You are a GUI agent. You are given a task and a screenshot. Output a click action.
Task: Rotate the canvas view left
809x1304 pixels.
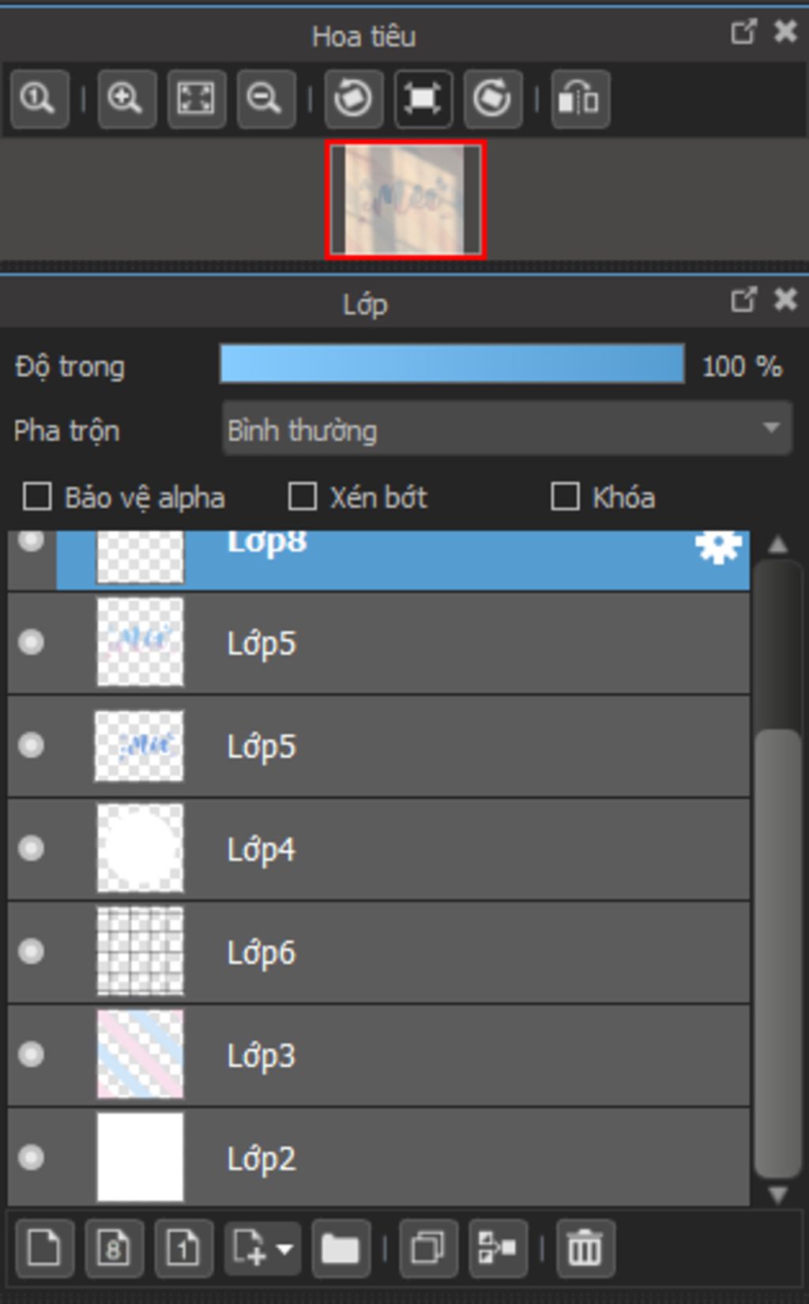pos(352,100)
